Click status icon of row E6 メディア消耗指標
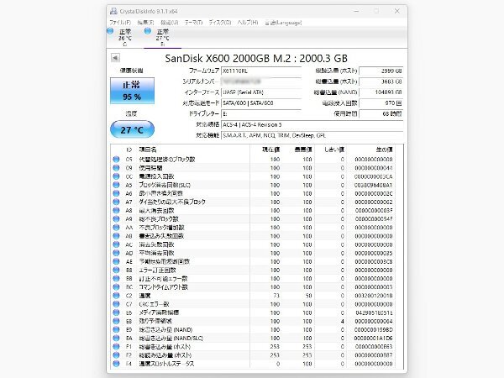Image resolution: width=504 pixels, height=378 pixels. (x=116, y=312)
